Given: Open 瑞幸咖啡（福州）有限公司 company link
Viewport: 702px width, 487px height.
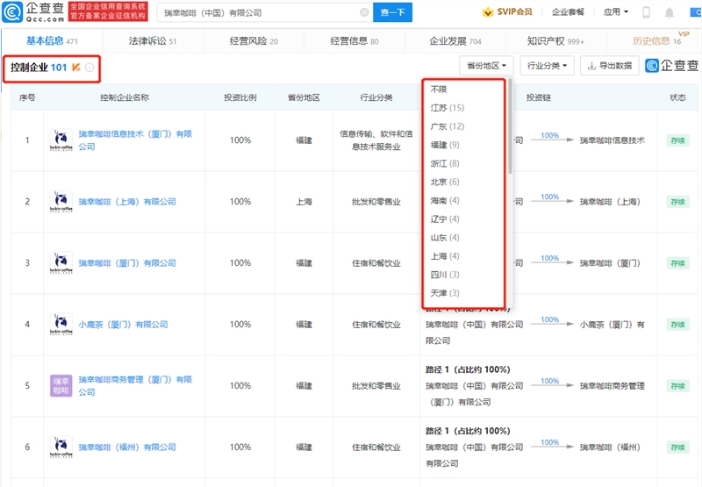Looking at the screenshot, I should (x=127, y=448).
